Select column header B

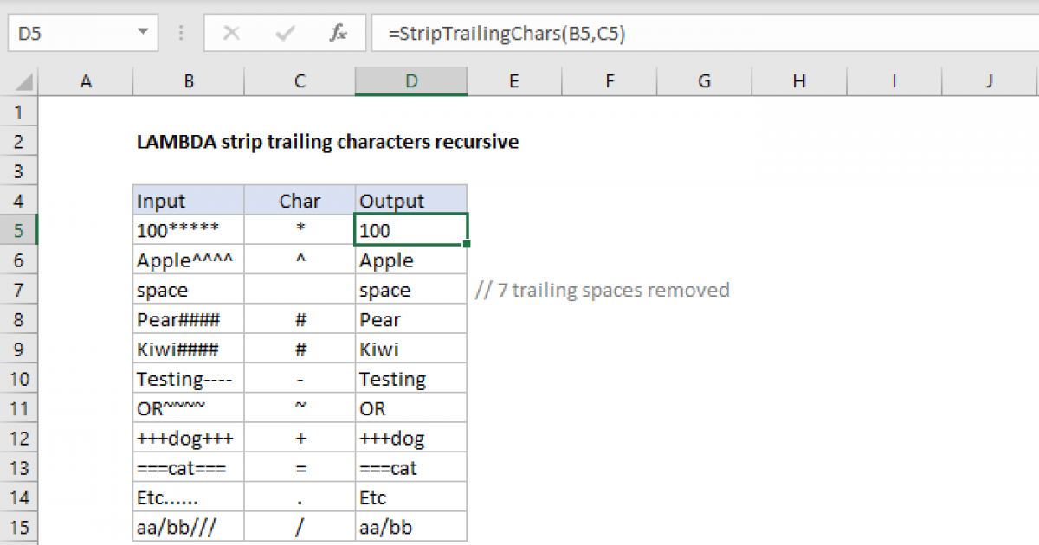pyautogui.click(x=188, y=80)
